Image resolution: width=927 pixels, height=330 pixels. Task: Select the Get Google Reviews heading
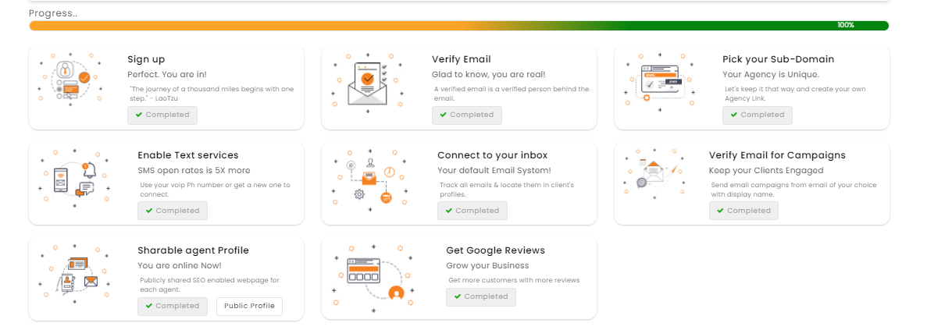point(495,250)
